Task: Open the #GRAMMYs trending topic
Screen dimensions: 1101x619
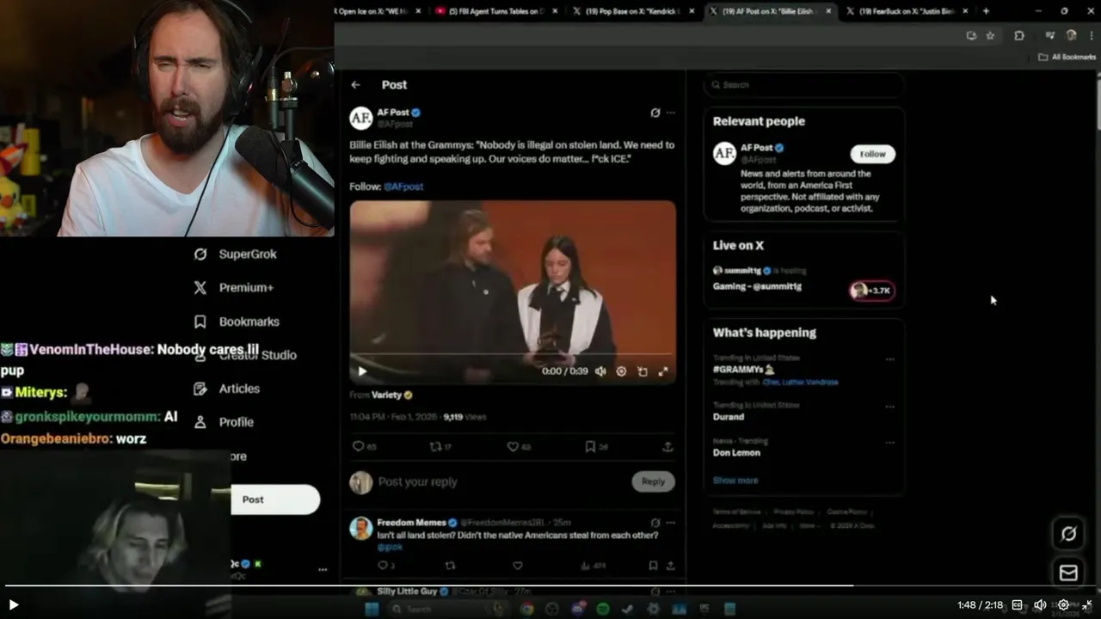Action: pyautogui.click(x=743, y=370)
